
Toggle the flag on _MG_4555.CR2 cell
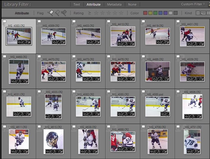click(39, 92)
